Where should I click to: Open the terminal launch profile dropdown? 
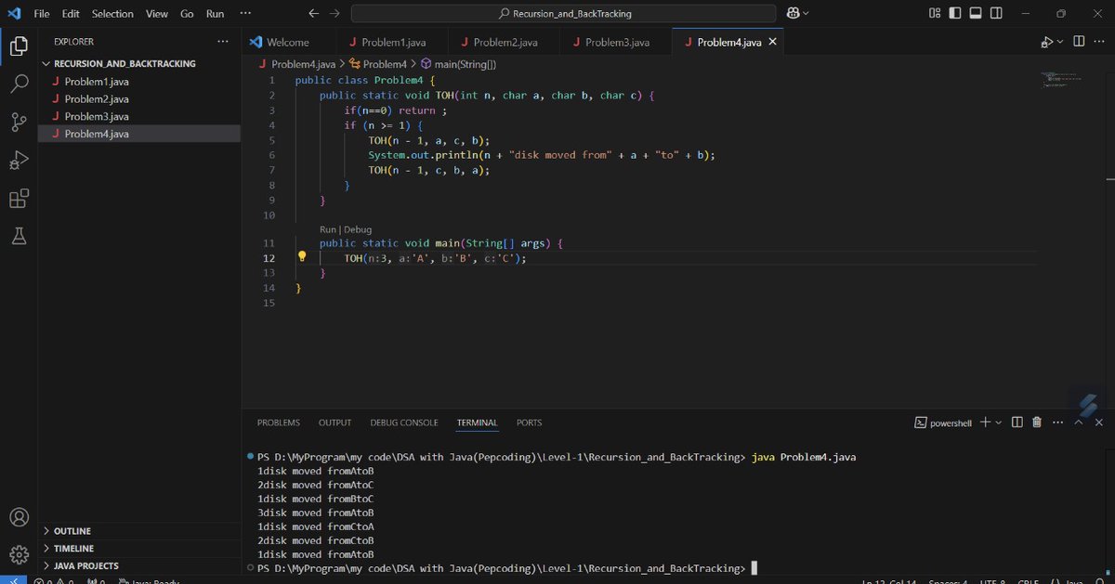[x=999, y=422]
